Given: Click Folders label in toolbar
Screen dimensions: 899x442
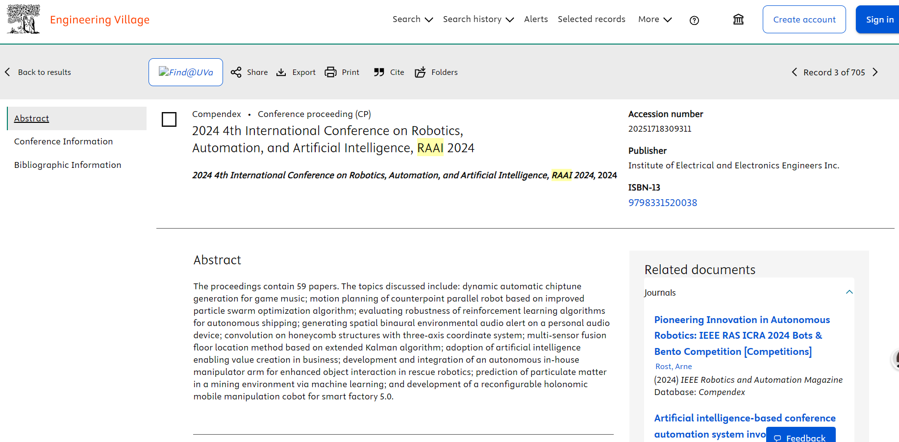Looking at the screenshot, I should pos(445,72).
